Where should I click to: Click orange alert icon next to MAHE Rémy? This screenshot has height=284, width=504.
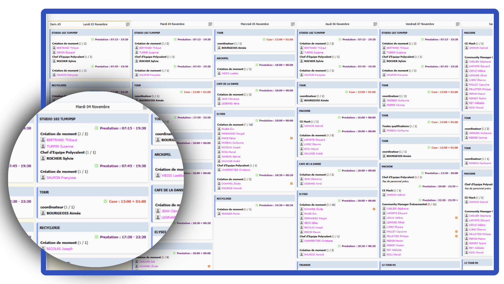[x=291, y=138]
